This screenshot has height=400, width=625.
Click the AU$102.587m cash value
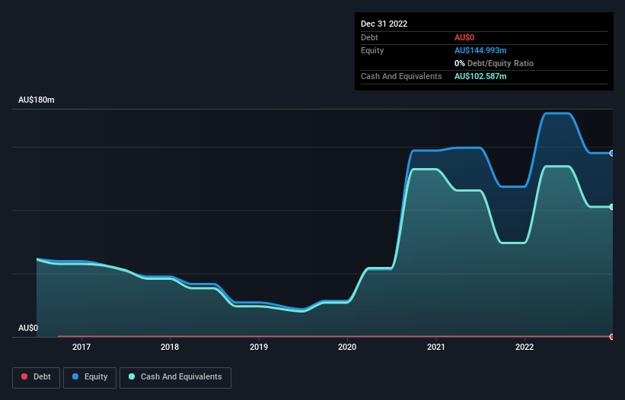click(480, 76)
